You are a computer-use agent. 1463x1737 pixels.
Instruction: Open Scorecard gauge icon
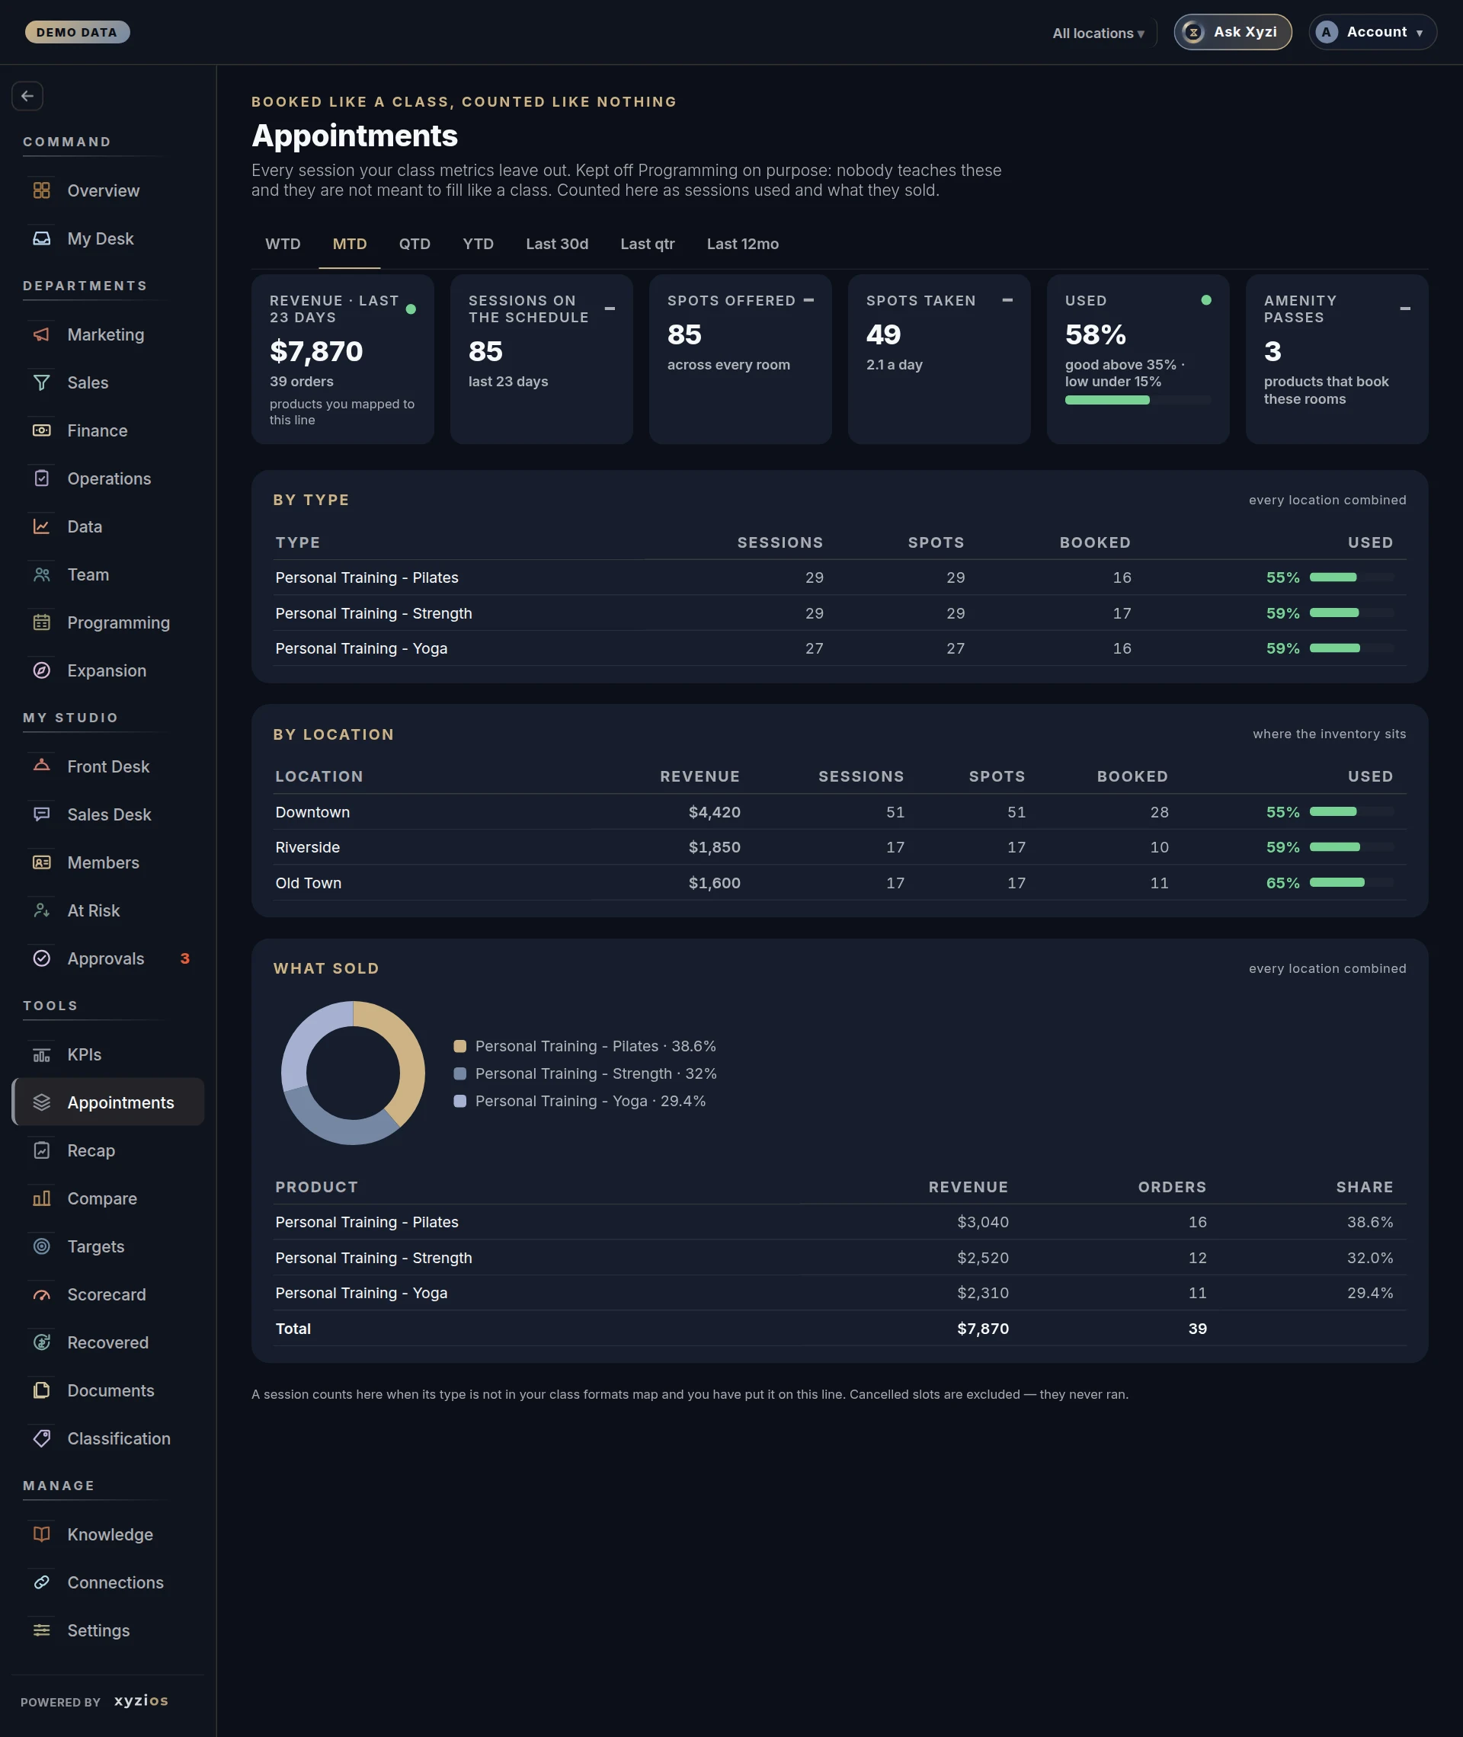coord(41,1296)
